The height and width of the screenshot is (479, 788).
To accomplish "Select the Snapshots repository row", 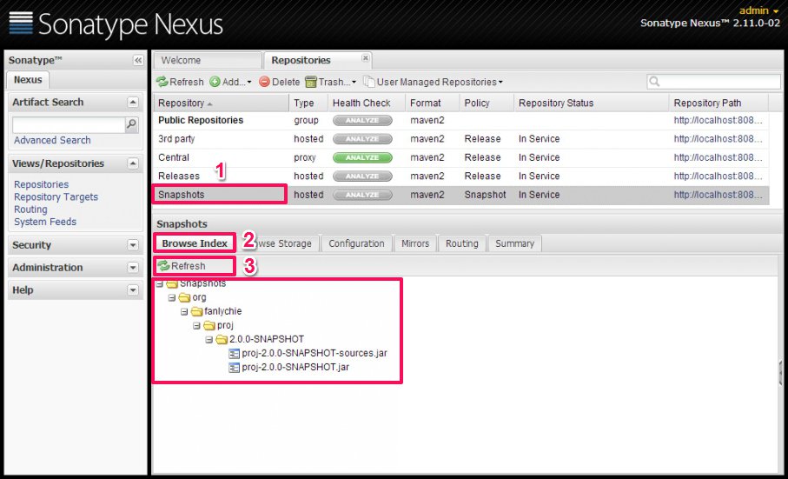I will (460, 195).
